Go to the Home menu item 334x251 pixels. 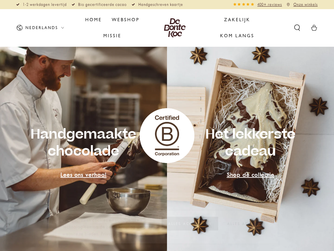pos(93,20)
